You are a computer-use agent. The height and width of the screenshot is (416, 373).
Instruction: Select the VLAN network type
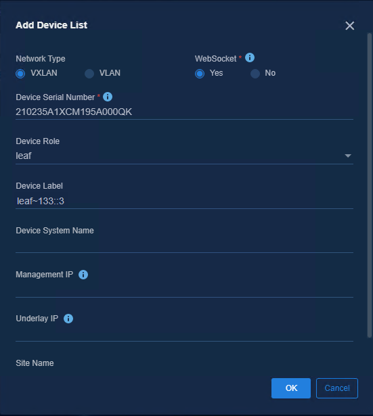(x=89, y=74)
